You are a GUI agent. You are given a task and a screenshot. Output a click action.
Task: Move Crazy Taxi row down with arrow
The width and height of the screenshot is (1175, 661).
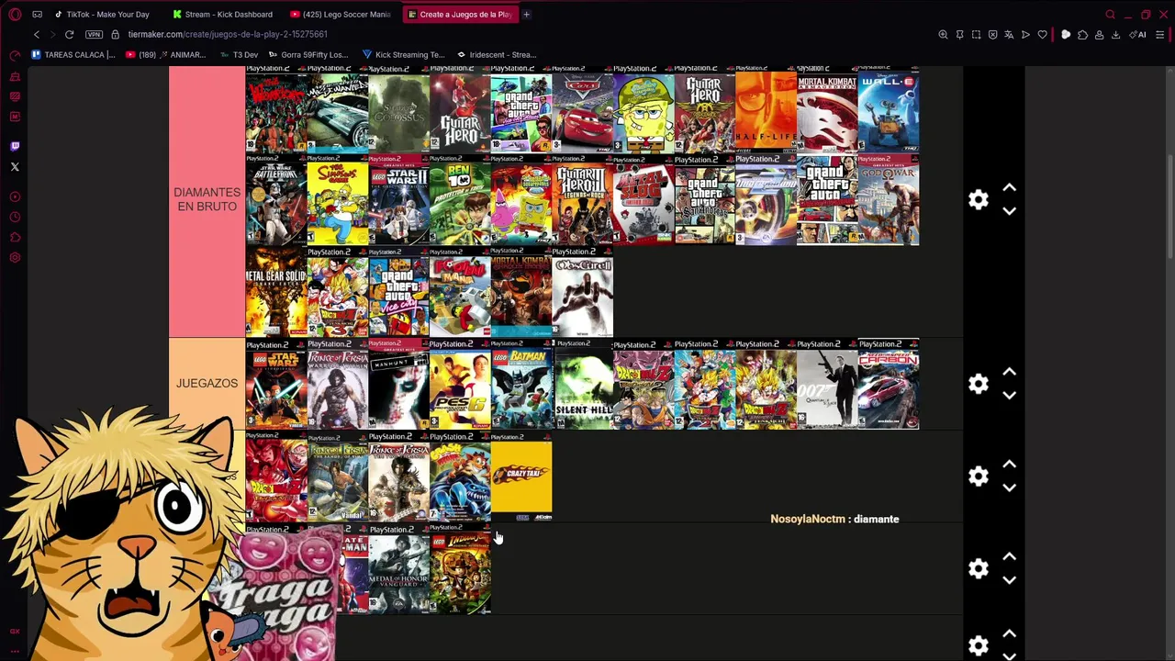click(x=1009, y=487)
